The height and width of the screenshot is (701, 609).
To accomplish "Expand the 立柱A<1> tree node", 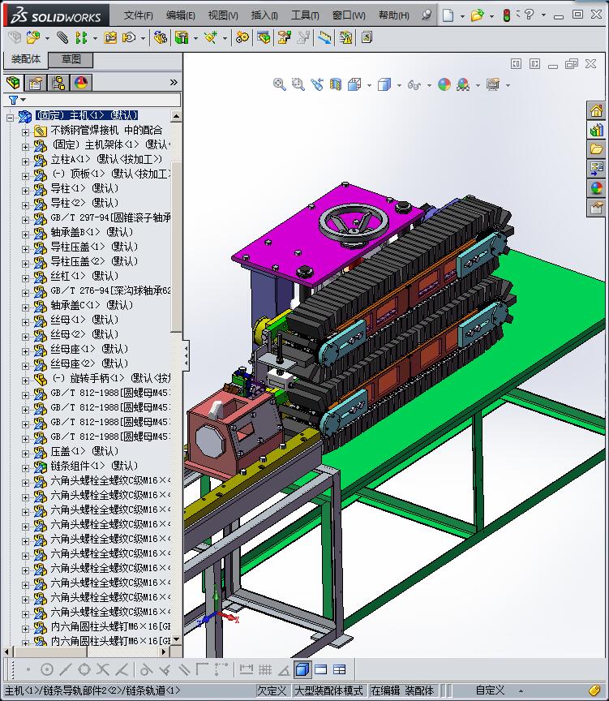I will point(25,161).
